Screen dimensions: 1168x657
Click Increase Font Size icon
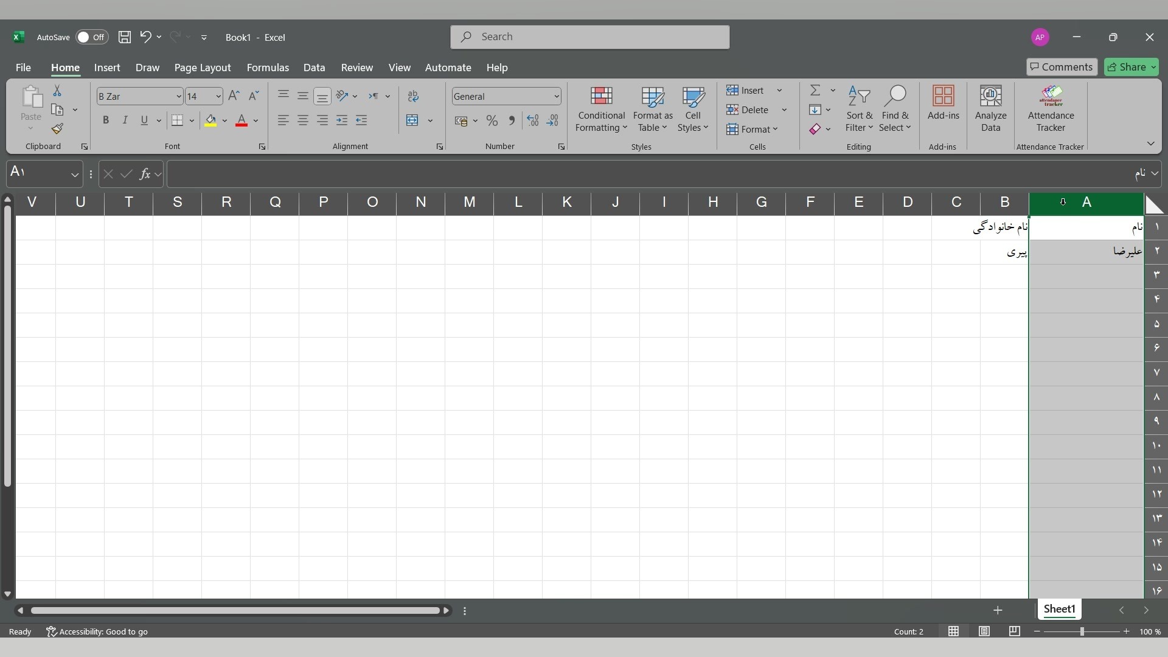tap(234, 96)
